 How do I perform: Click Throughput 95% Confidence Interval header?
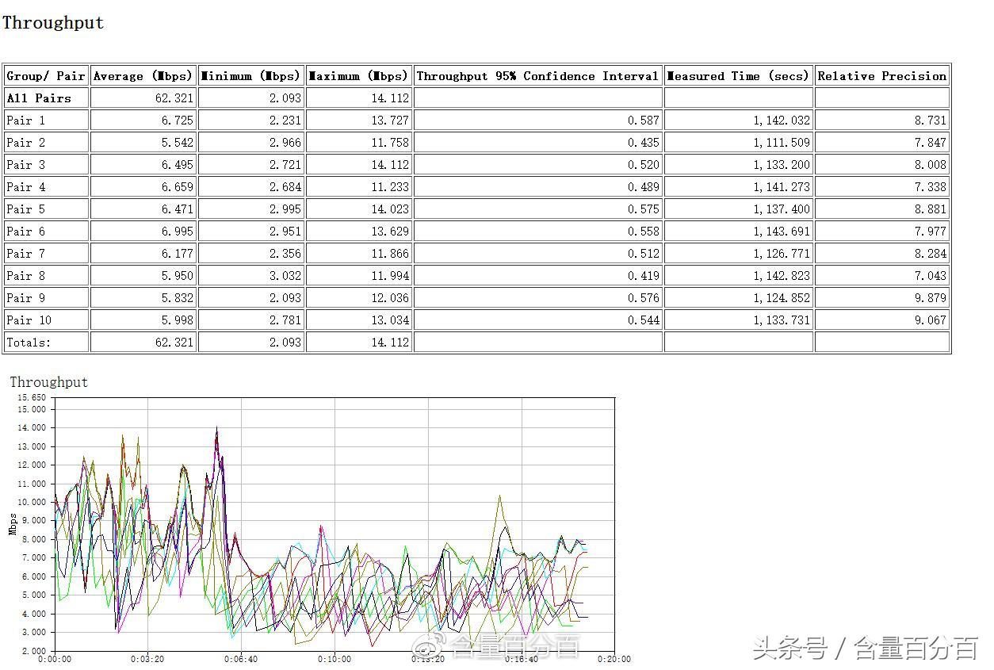tap(537, 76)
